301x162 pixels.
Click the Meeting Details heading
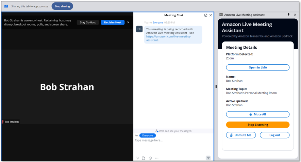coord(241,47)
